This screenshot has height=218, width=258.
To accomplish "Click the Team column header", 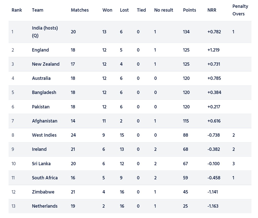I will 37,10.
